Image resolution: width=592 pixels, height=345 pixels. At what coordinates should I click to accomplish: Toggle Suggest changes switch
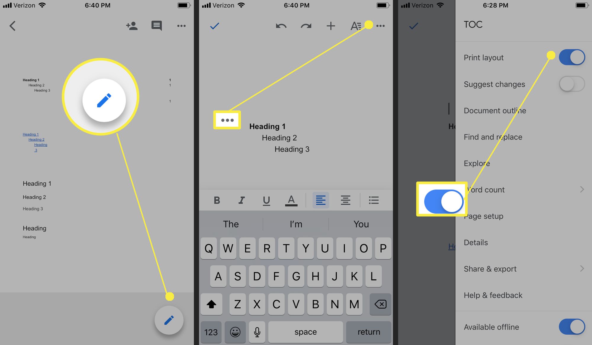572,84
